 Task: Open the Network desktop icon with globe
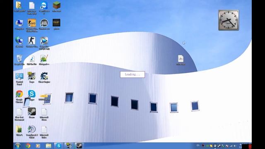point(19,42)
